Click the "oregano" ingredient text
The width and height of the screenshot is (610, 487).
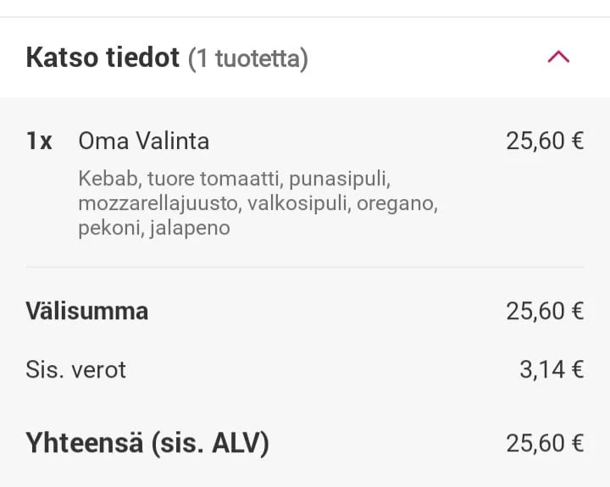pyautogui.click(x=396, y=204)
